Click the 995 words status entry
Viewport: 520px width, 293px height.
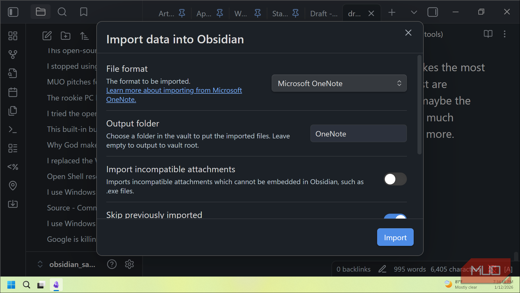tap(410, 269)
